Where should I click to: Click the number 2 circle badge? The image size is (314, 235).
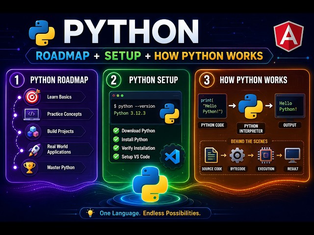(113, 80)
